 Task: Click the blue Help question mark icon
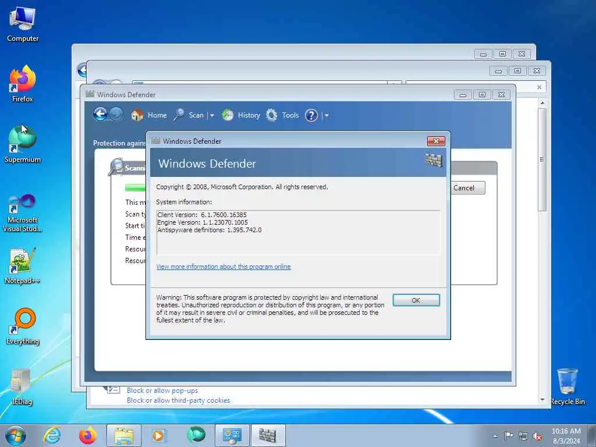tap(311, 115)
